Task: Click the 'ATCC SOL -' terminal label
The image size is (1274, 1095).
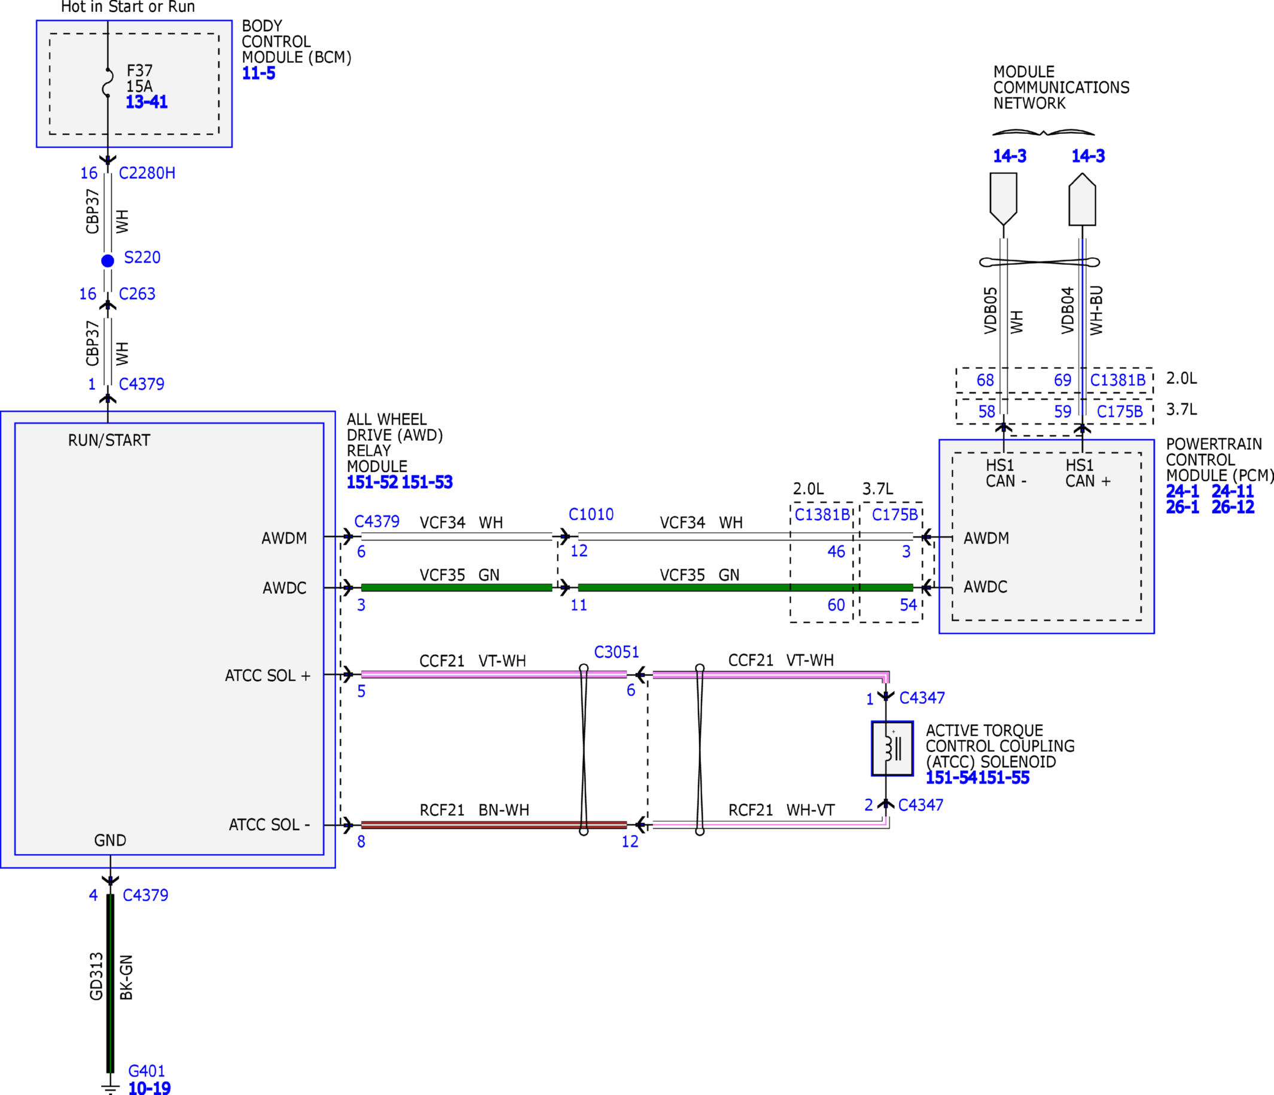Action: click(x=269, y=825)
